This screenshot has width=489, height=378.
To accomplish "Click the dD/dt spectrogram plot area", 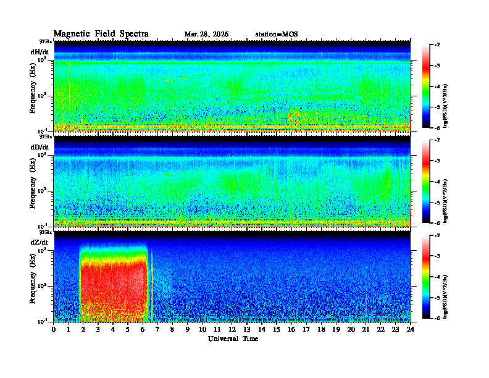I will coord(232,181).
